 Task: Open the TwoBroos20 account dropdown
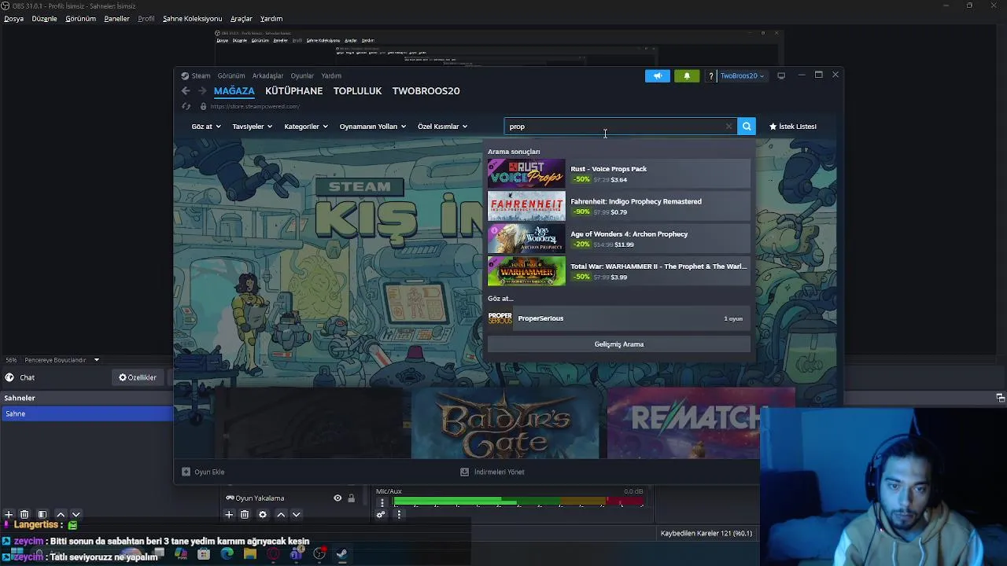[742, 75]
